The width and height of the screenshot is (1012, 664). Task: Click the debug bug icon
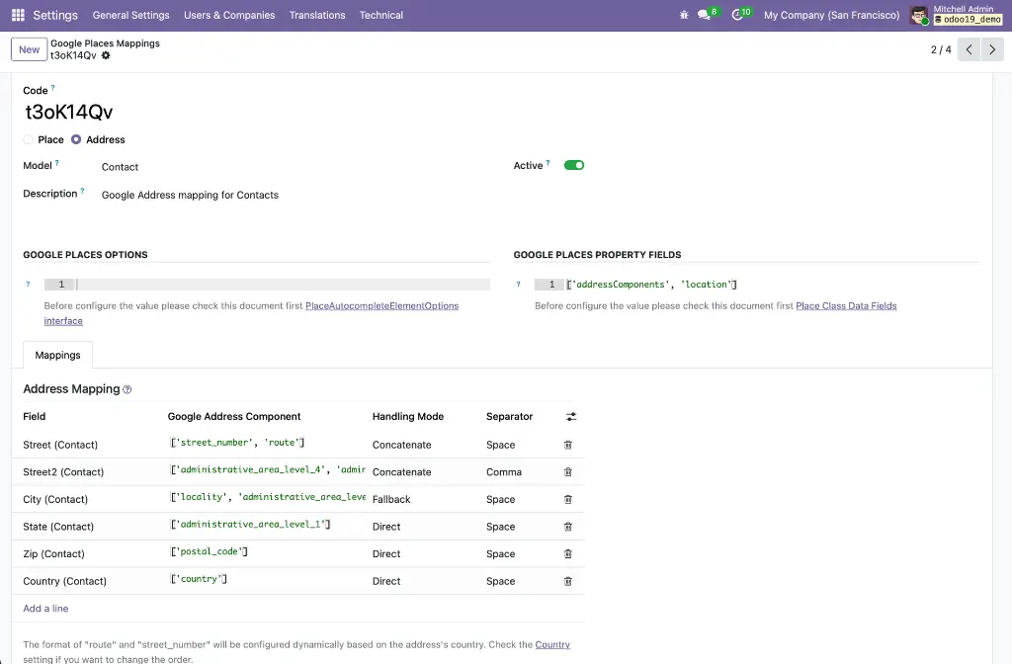[x=684, y=15]
